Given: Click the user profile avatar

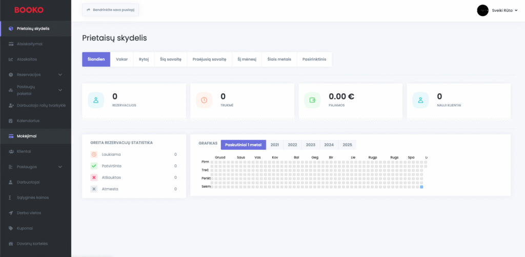Looking at the screenshot, I should pos(482,10).
